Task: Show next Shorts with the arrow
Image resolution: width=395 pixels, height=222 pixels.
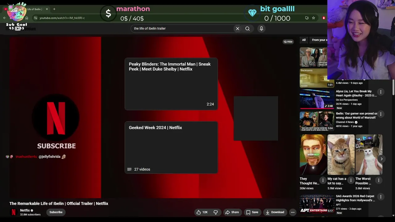Action: pos(382,159)
